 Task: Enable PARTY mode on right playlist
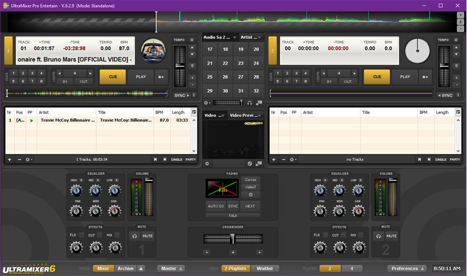455,159
